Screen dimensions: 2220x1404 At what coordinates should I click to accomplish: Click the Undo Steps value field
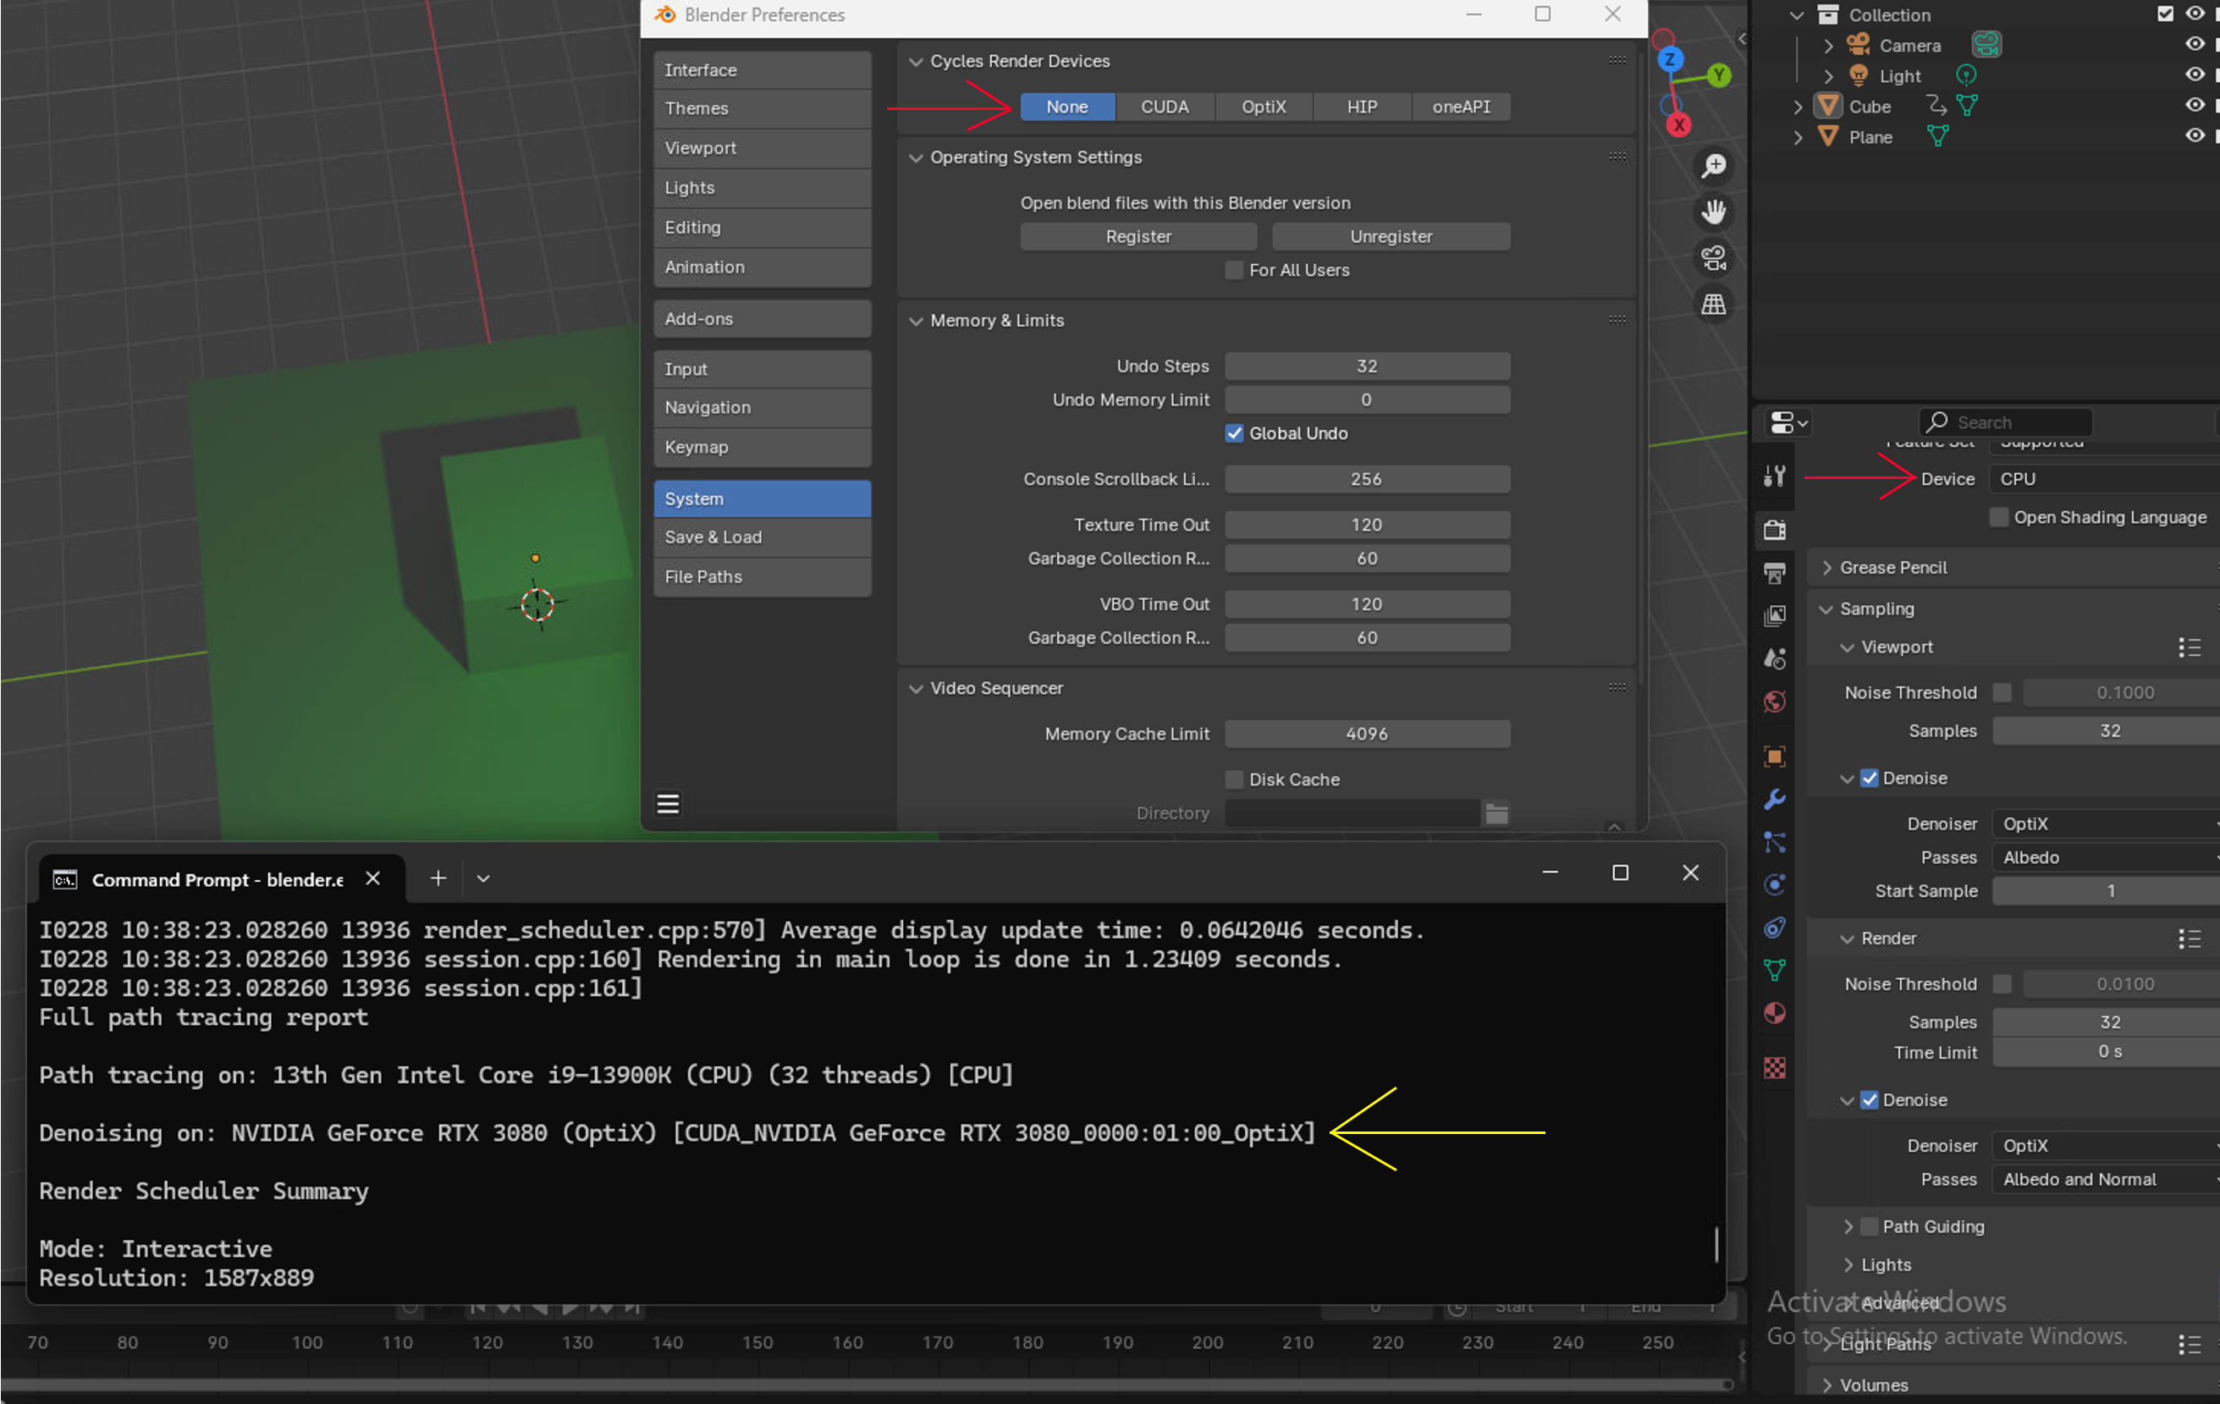1366,367
